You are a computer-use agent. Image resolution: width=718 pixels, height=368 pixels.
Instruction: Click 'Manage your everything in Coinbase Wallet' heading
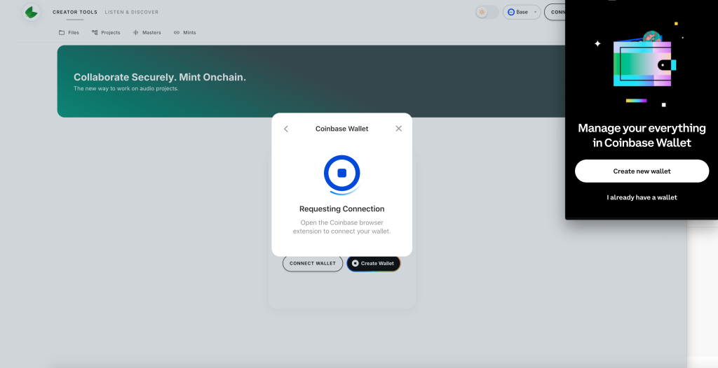pos(642,135)
